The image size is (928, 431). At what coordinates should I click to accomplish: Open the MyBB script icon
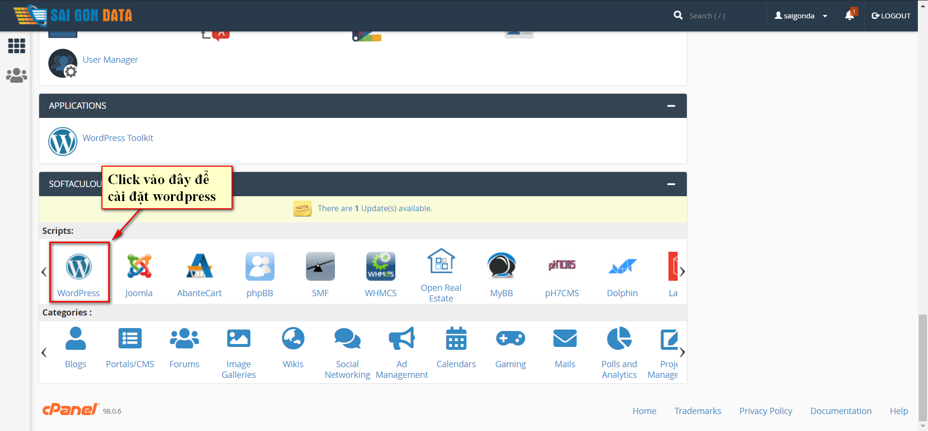click(502, 266)
